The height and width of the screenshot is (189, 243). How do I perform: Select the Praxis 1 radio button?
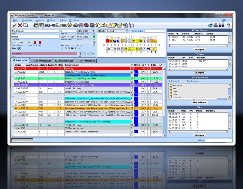click(169, 81)
